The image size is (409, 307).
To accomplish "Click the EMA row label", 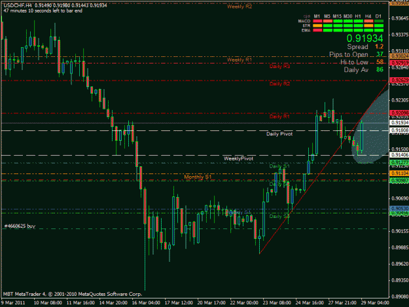I will coord(306,30).
